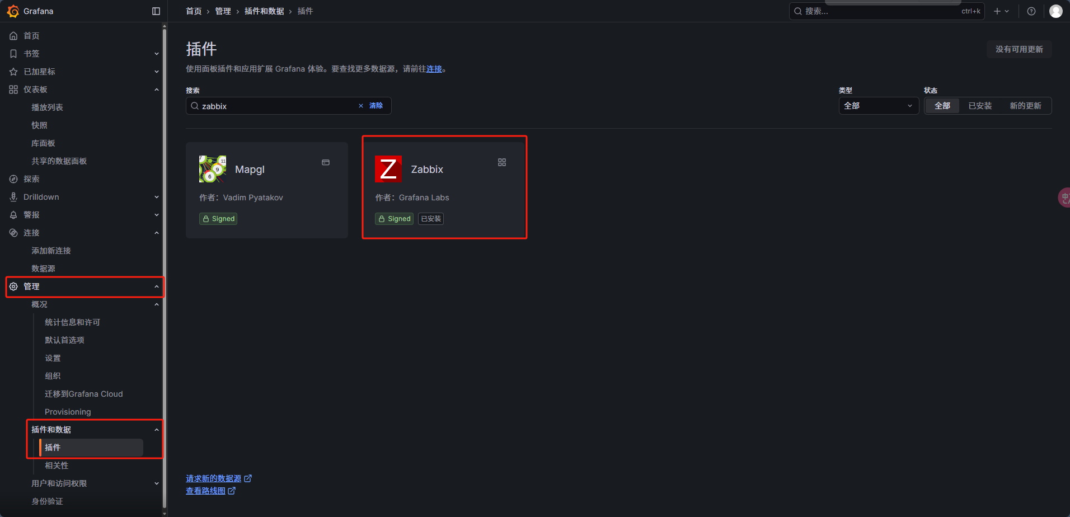This screenshot has height=517, width=1070.
Task: Open 数据源 under 连接
Action: click(43, 269)
